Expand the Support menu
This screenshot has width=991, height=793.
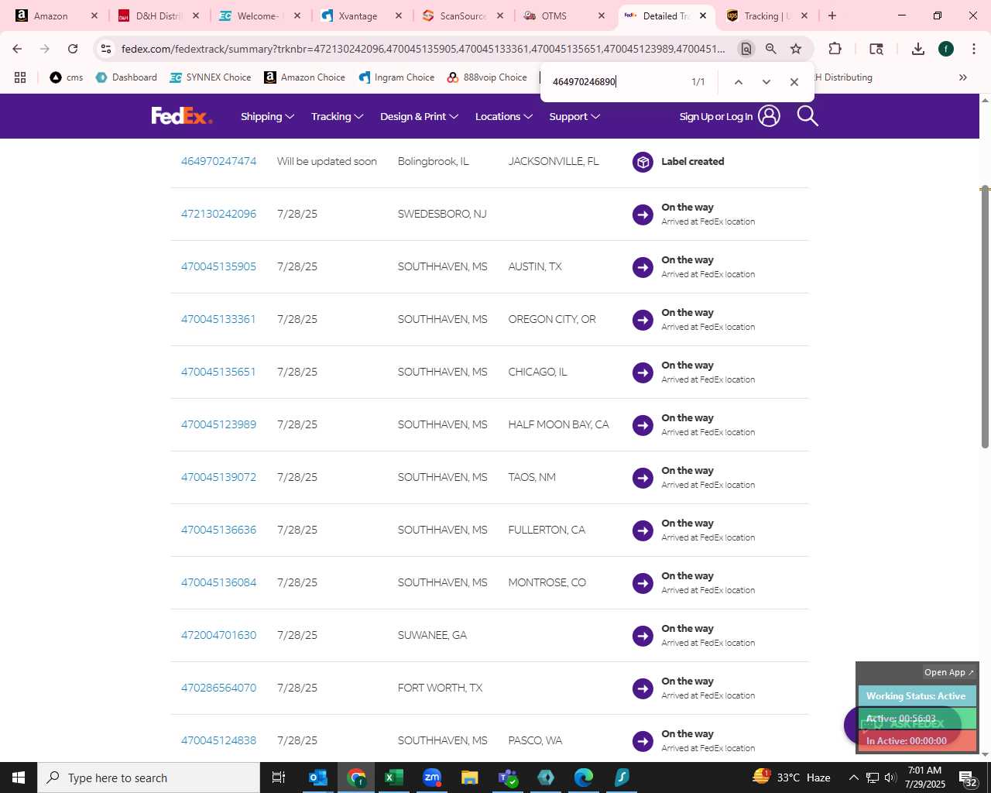coord(574,117)
